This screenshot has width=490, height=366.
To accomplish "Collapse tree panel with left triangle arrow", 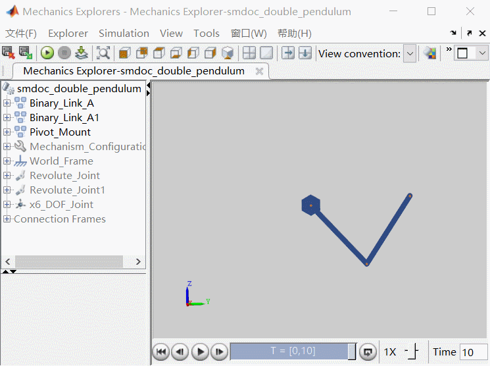I will pyautogui.click(x=149, y=85).
